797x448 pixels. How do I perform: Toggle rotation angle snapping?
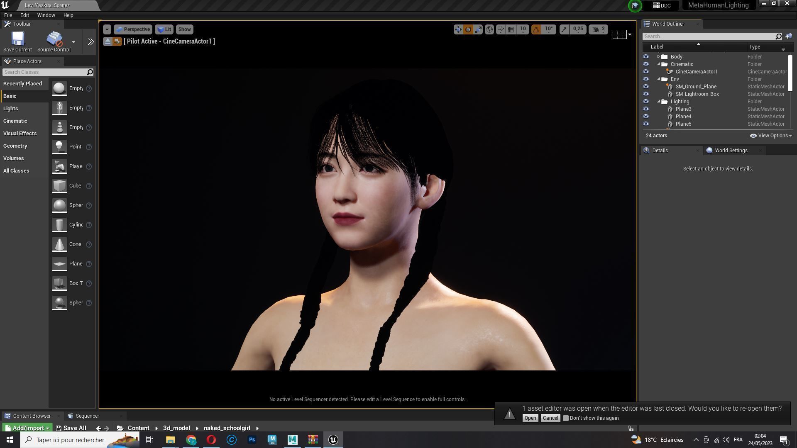coord(536,29)
